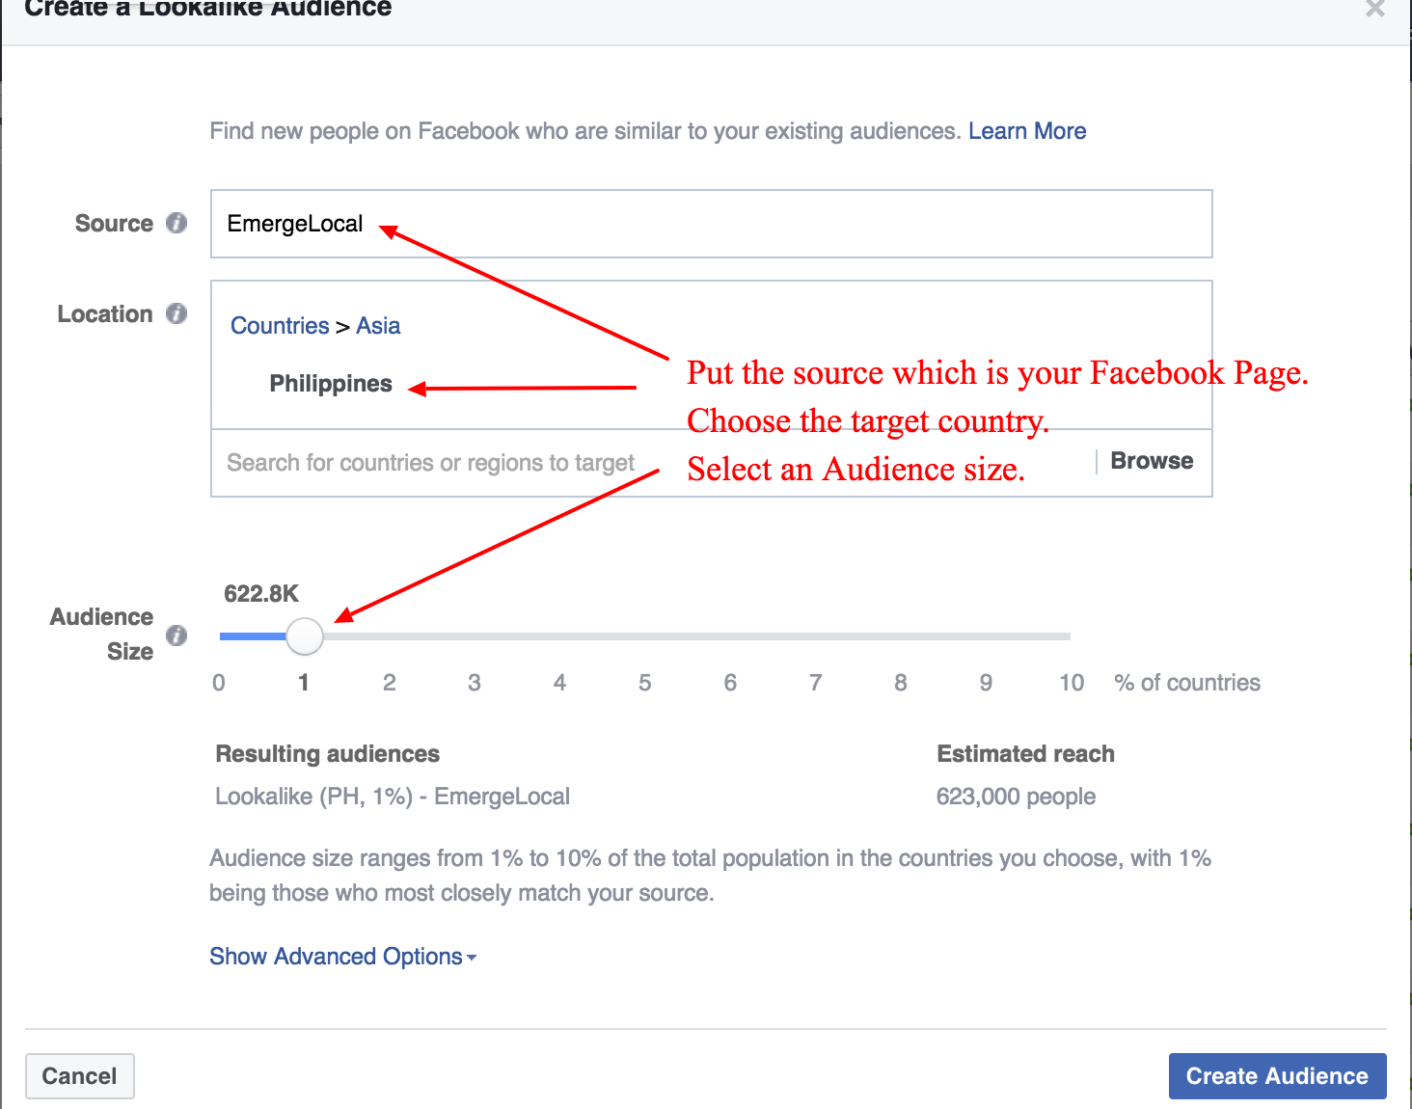This screenshot has height=1109, width=1412.
Task: Select the Philippines location entry
Action: click(x=331, y=383)
